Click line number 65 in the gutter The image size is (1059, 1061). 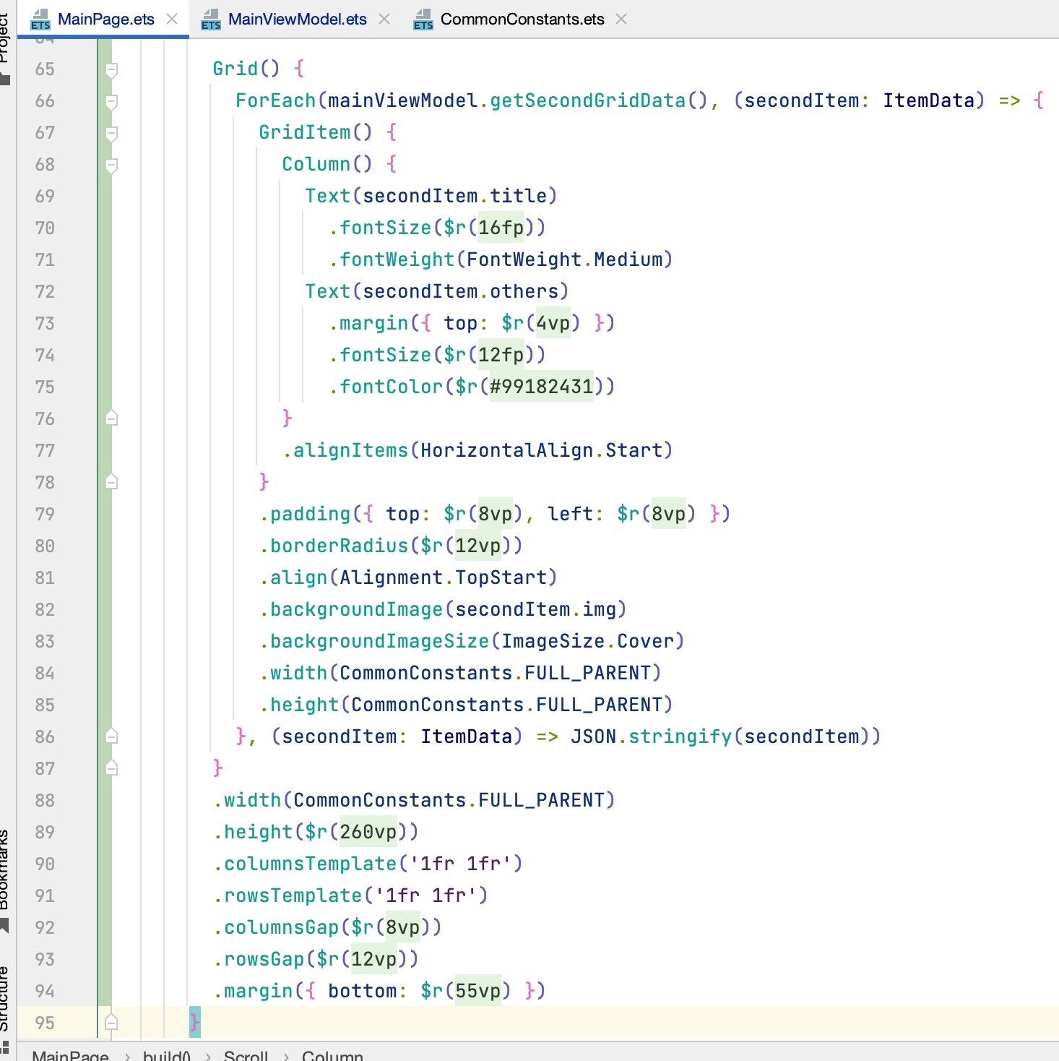[45, 69]
